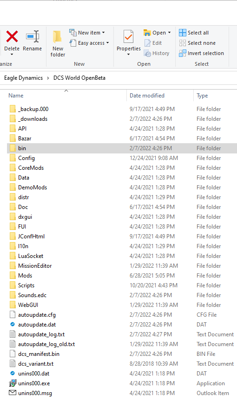
Task: Click the Easy access icon
Action: coord(73,43)
